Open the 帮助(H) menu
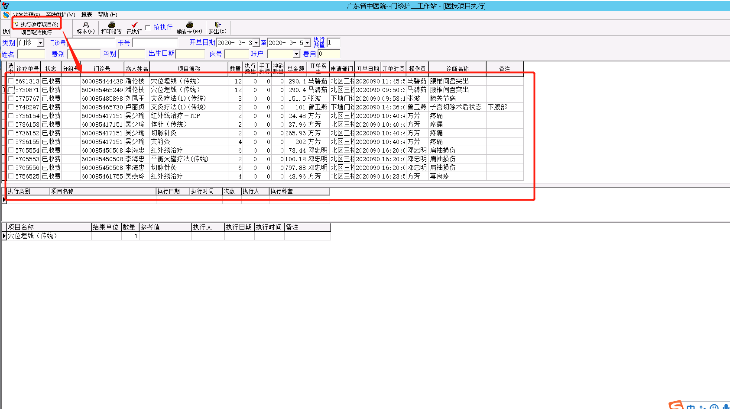 (107, 15)
